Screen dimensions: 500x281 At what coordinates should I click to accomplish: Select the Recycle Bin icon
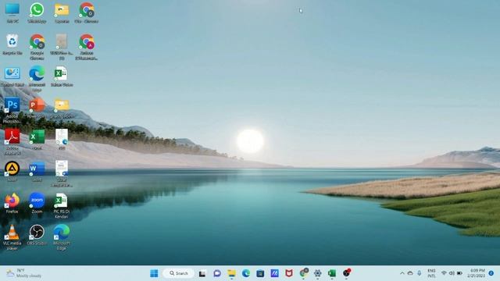pyautogui.click(x=12, y=44)
